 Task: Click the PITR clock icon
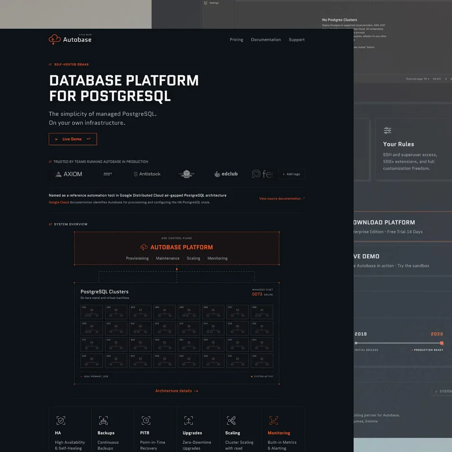point(146,420)
